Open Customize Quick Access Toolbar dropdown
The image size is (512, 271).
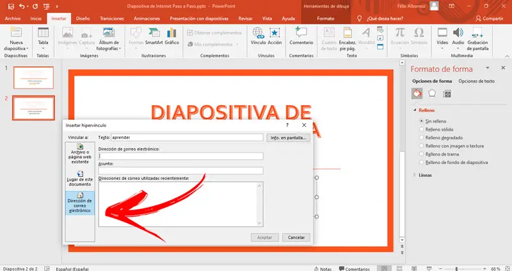(57, 6)
